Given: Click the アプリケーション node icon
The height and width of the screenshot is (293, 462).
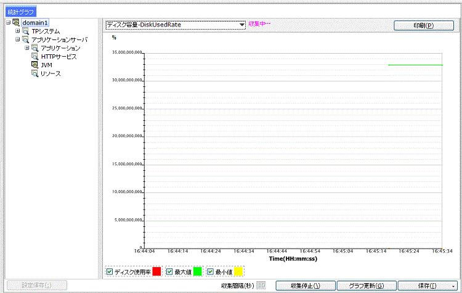Looking at the screenshot, I should [35, 48].
